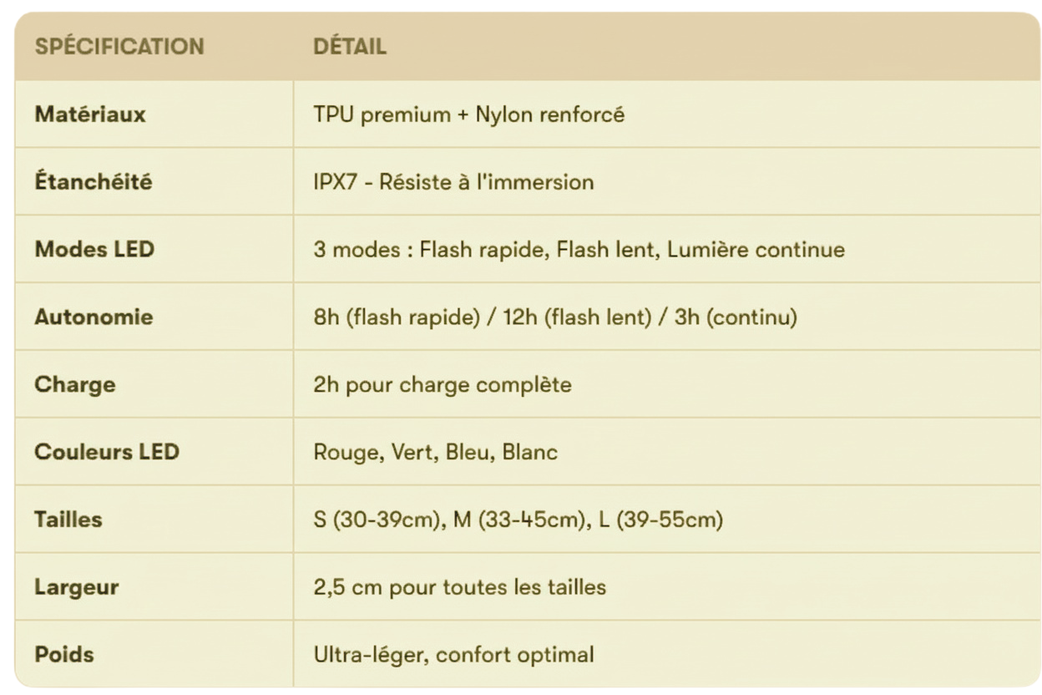Select the Couleurs LED row label
Viewport: 1042px width, 695px height.
pyautogui.click(x=107, y=452)
